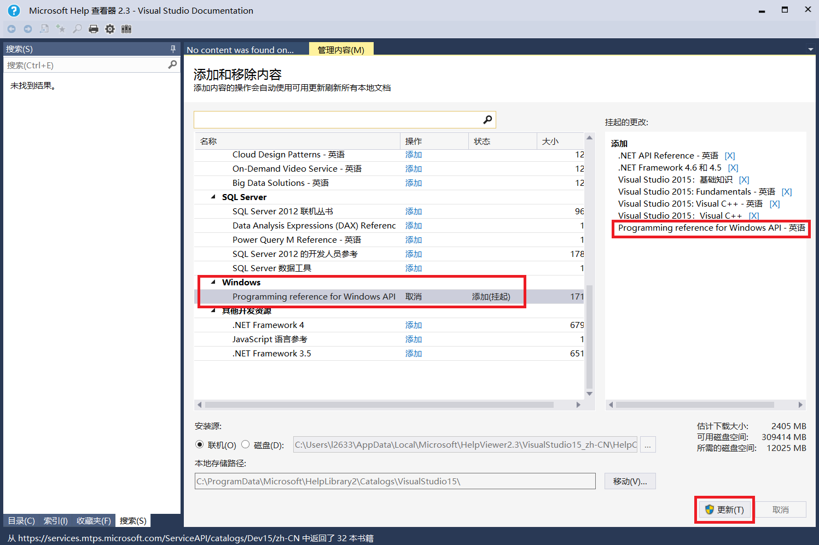
Task: Click 添加 for SQL Server 2012 联机丛书
Action: (414, 212)
